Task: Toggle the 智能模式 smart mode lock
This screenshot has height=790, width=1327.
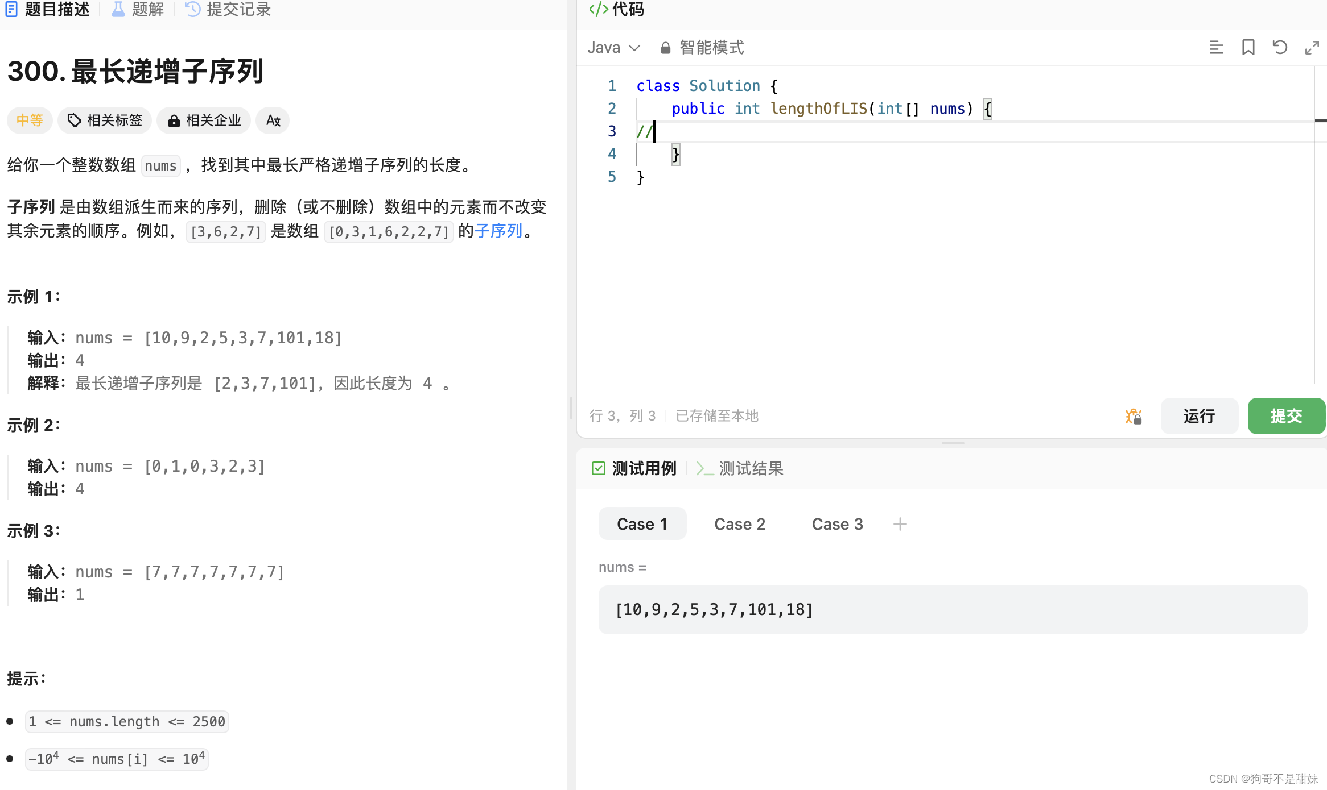Action: (x=702, y=48)
